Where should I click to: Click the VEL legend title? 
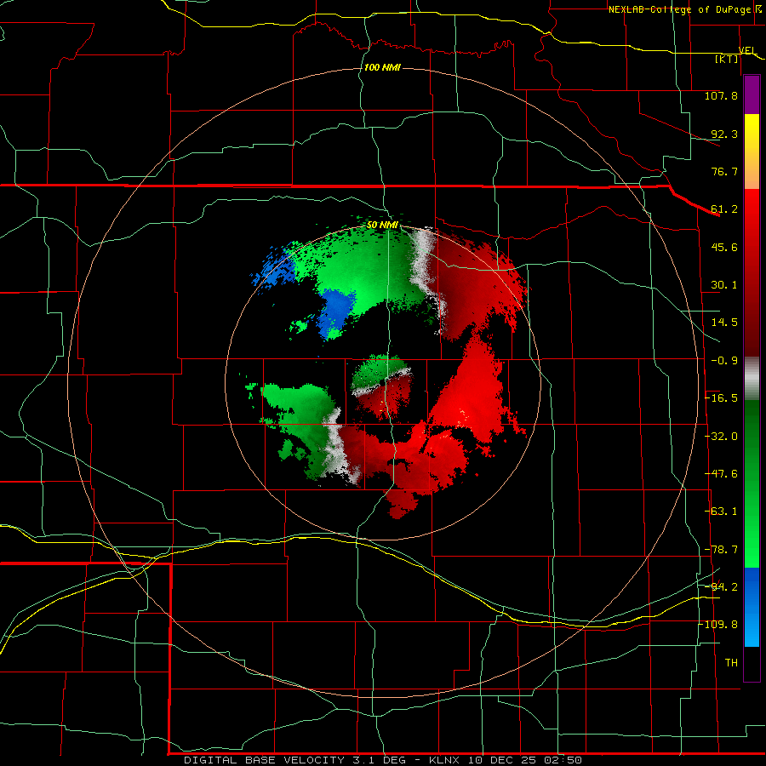tap(747, 50)
